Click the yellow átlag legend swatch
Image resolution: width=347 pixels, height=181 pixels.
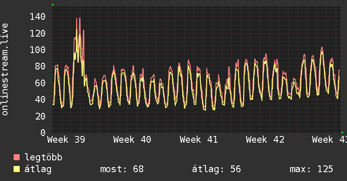pos(16,169)
